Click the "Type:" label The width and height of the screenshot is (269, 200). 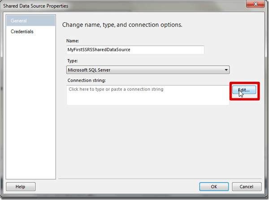(72, 61)
